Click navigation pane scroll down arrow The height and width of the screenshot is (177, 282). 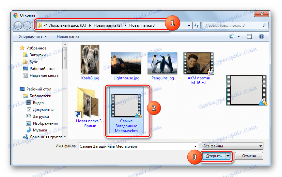click(x=65, y=137)
